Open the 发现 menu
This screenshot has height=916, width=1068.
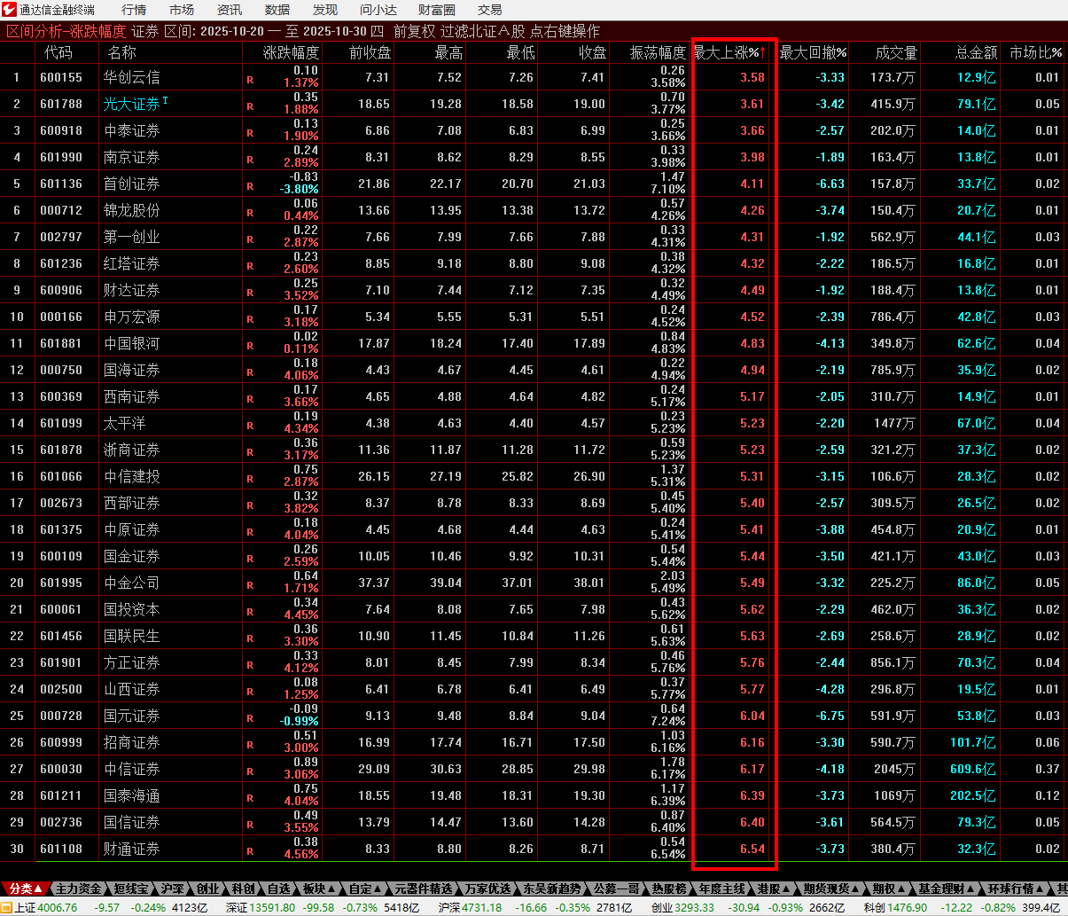coord(325,10)
